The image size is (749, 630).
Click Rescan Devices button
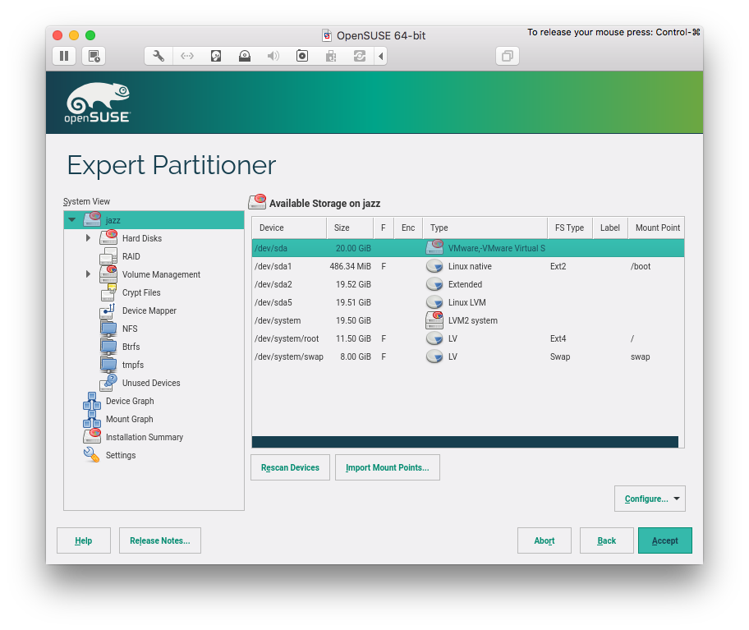tap(290, 467)
